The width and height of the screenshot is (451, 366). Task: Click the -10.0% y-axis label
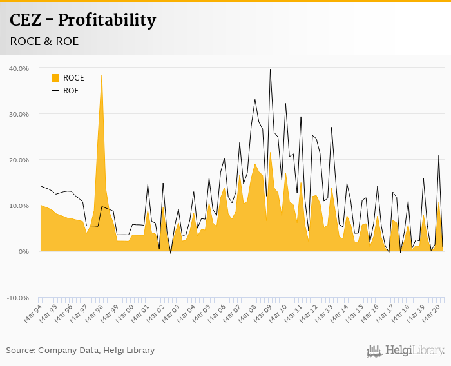click(18, 298)
